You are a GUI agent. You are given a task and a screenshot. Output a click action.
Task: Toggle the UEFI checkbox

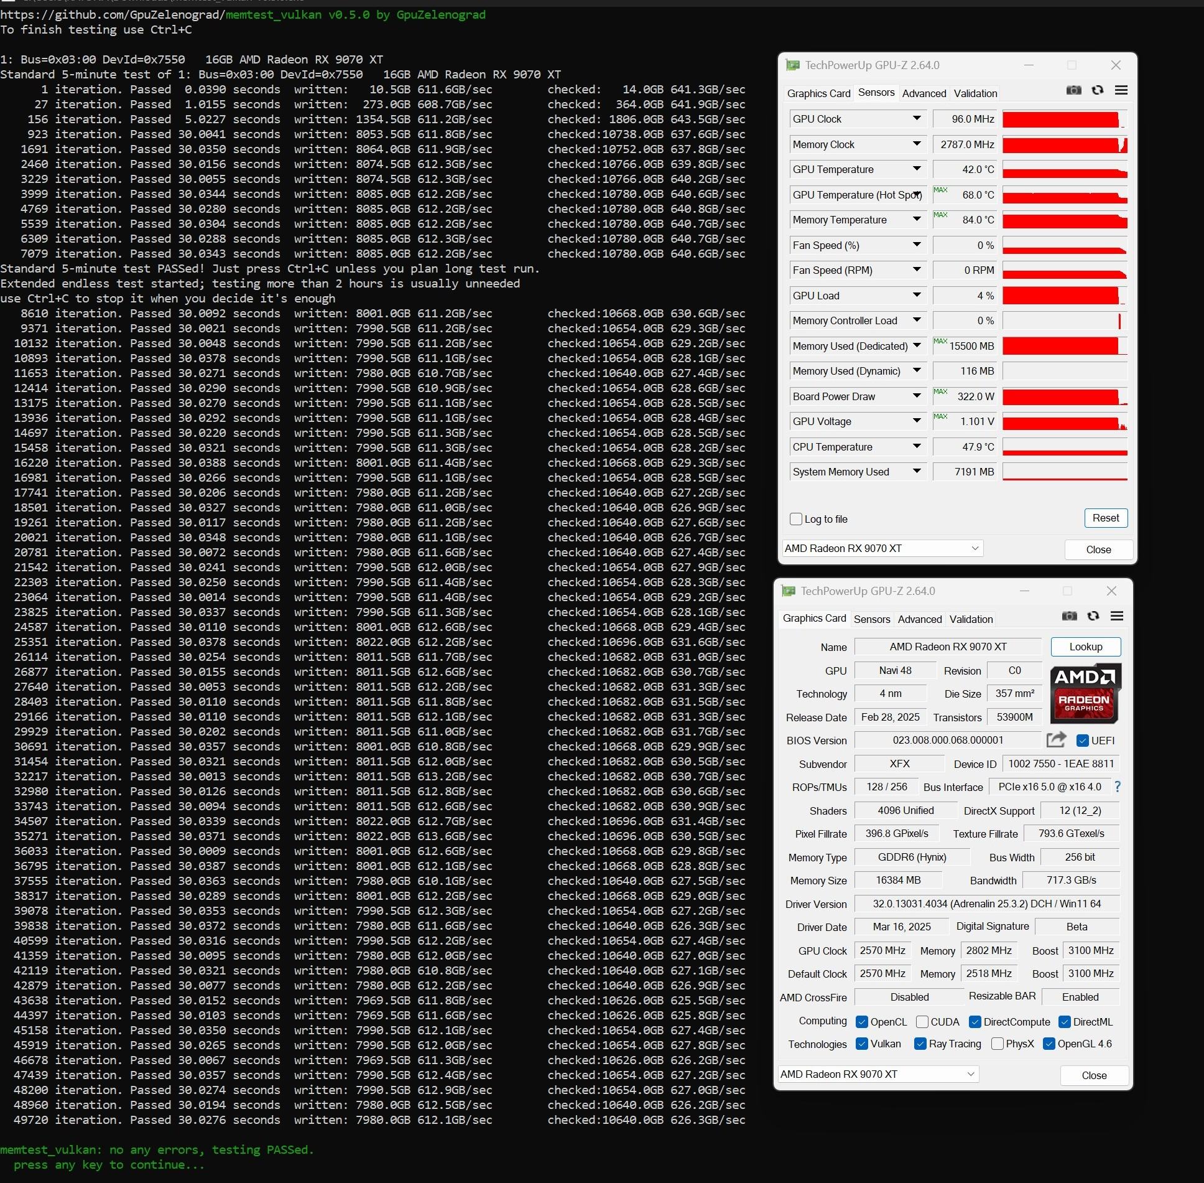(1083, 741)
